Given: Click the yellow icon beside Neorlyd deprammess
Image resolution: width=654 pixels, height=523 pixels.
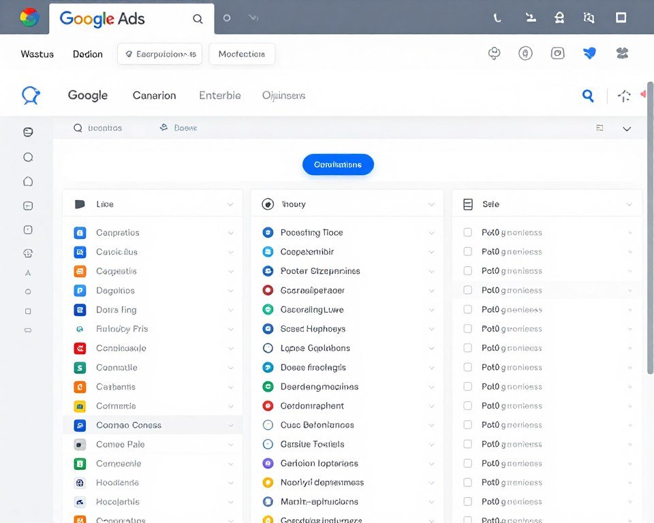Looking at the screenshot, I should [268, 483].
